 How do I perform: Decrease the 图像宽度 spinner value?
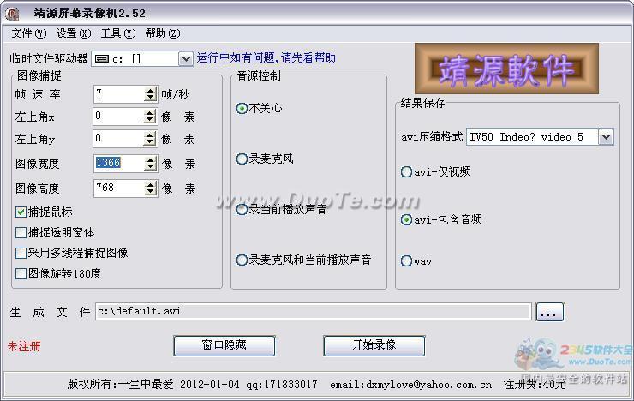pos(151,167)
